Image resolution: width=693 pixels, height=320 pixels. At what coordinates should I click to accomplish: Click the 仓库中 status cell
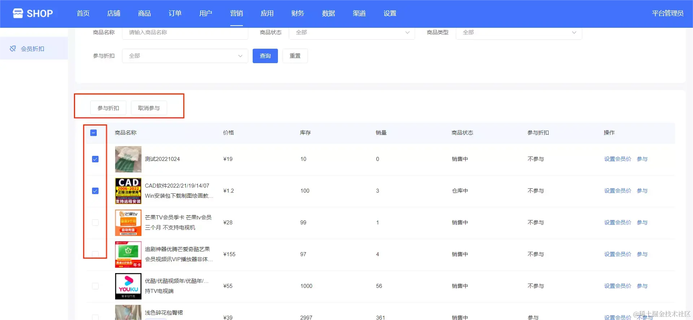[460, 191]
